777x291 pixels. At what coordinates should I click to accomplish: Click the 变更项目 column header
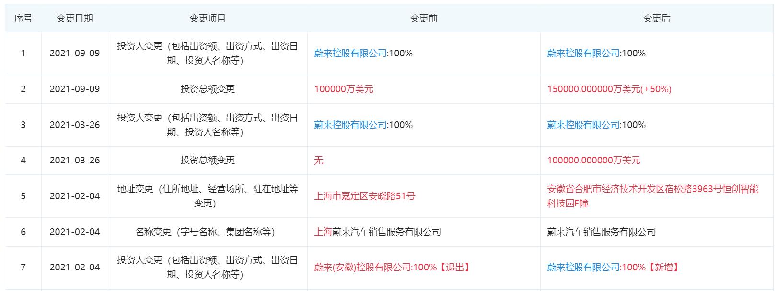[x=208, y=19]
